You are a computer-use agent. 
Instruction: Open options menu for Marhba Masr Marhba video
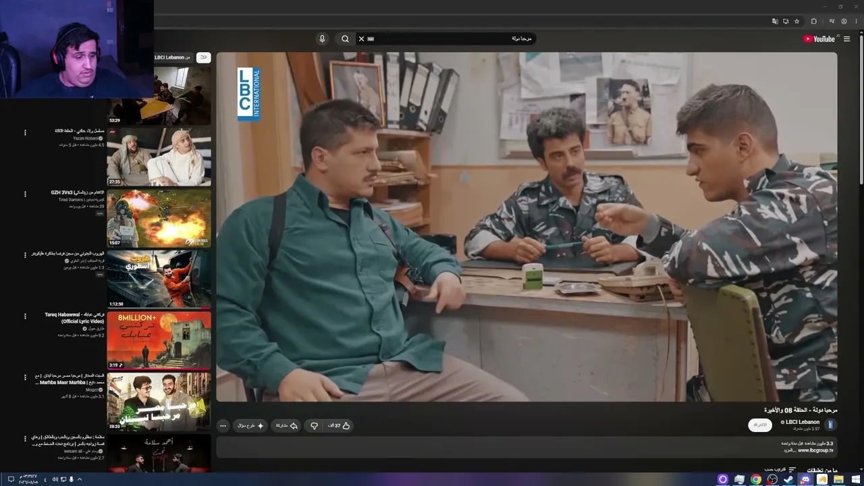[25, 377]
